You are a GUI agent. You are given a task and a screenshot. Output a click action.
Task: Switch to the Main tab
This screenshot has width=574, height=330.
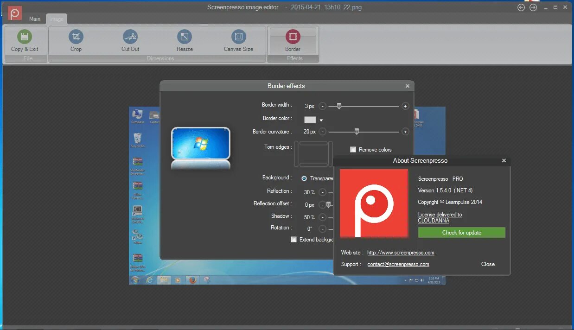tap(35, 19)
